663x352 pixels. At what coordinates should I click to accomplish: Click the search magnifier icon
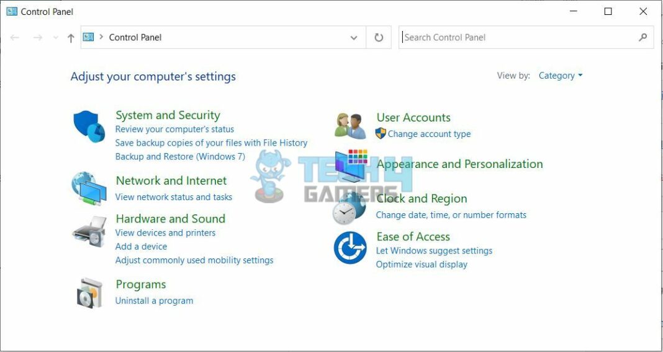(x=643, y=37)
